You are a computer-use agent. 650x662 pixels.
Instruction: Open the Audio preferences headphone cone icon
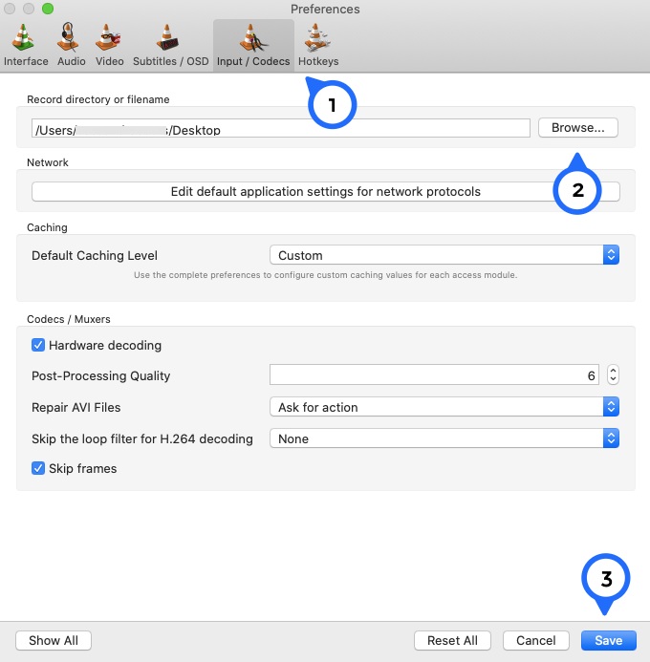(x=68, y=37)
